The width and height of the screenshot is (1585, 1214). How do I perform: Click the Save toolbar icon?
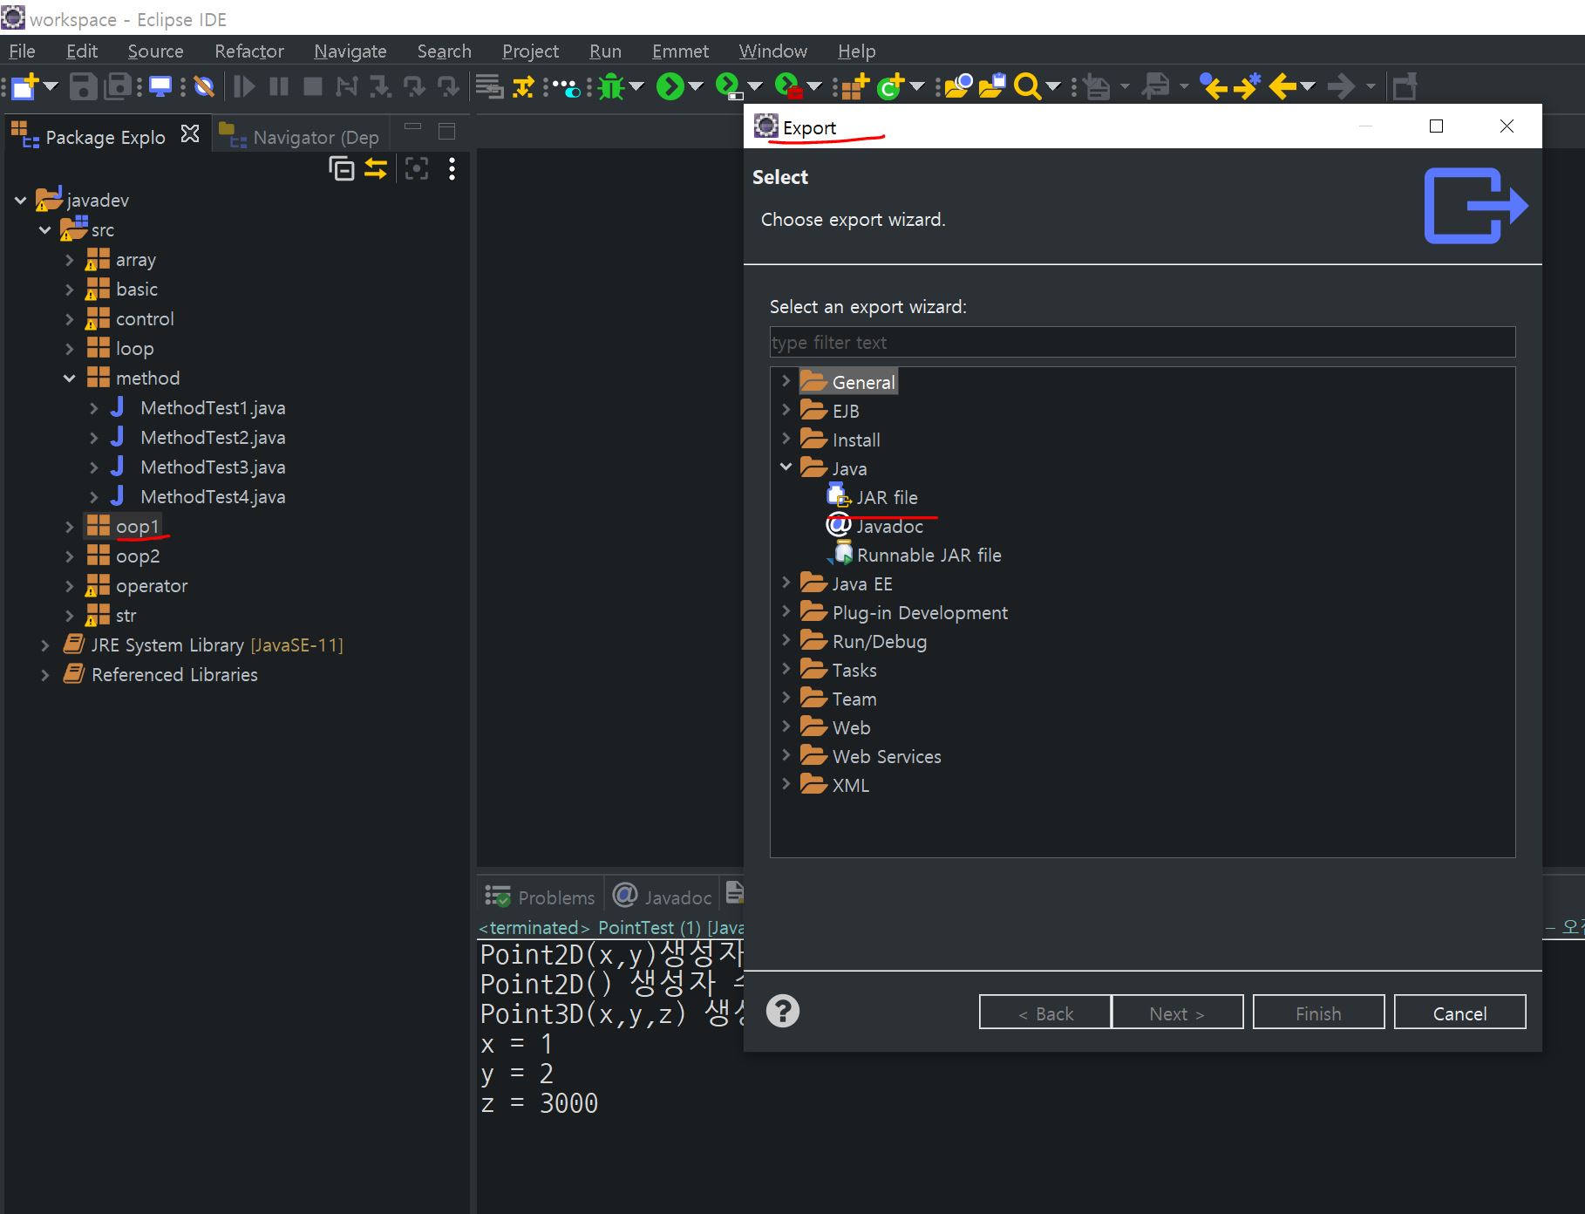tap(83, 86)
